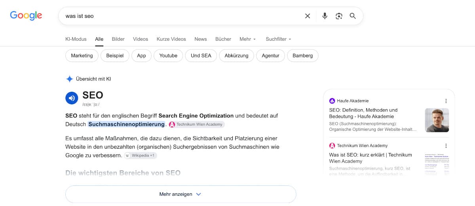
Task: Click the Haufe Akademie favicon
Action: [332, 101]
